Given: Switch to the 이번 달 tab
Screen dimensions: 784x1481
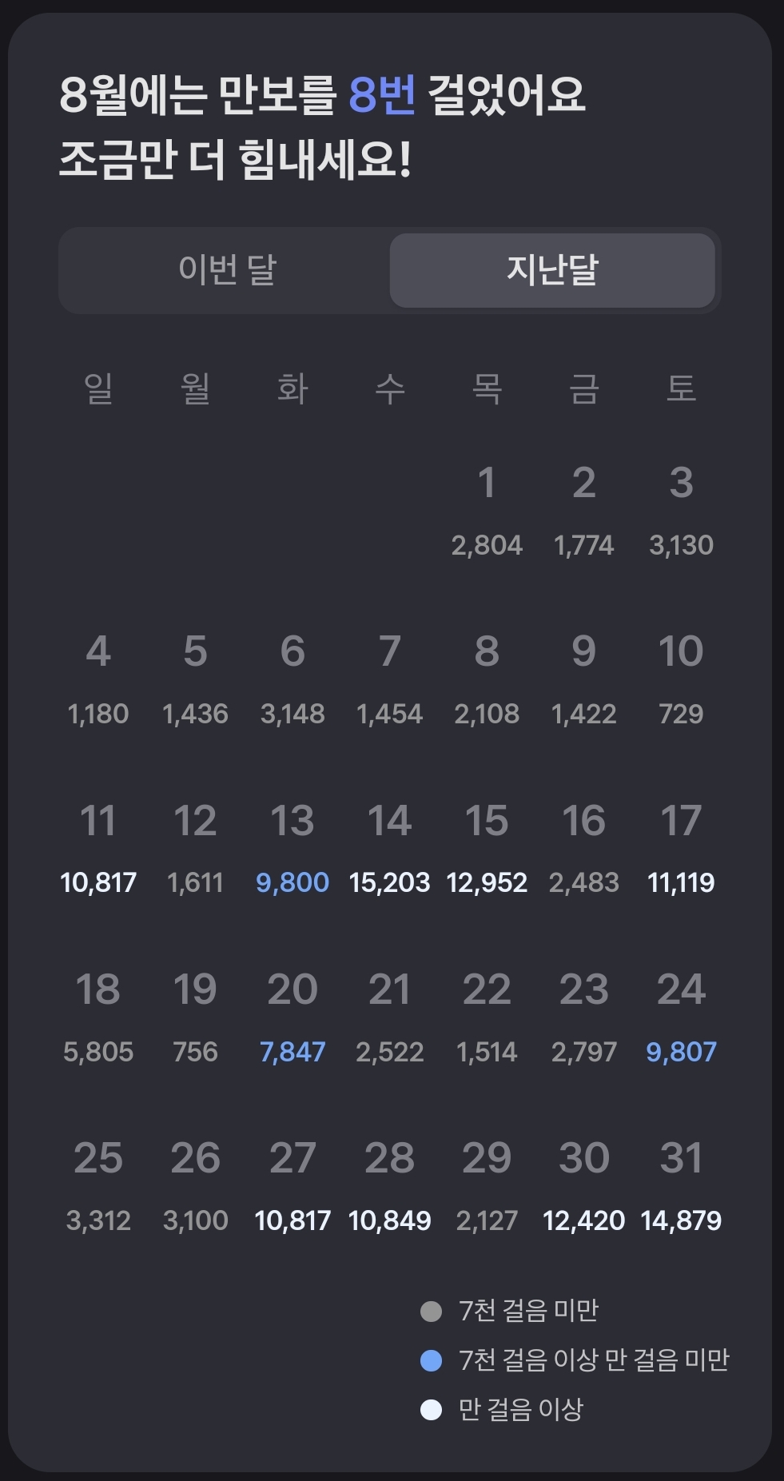Looking at the screenshot, I should pyautogui.click(x=227, y=270).
